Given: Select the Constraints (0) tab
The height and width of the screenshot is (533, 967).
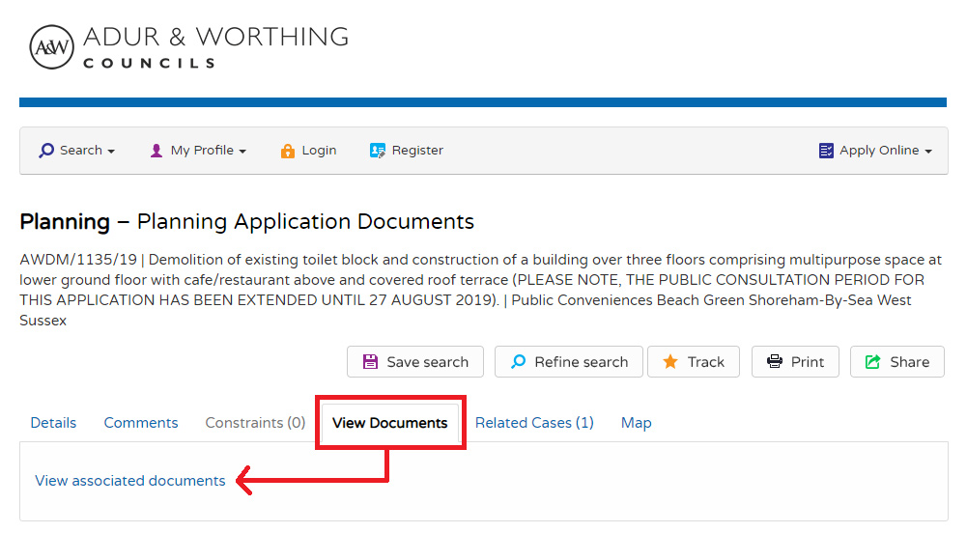Looking at the screenshot, I should point(255,423).
